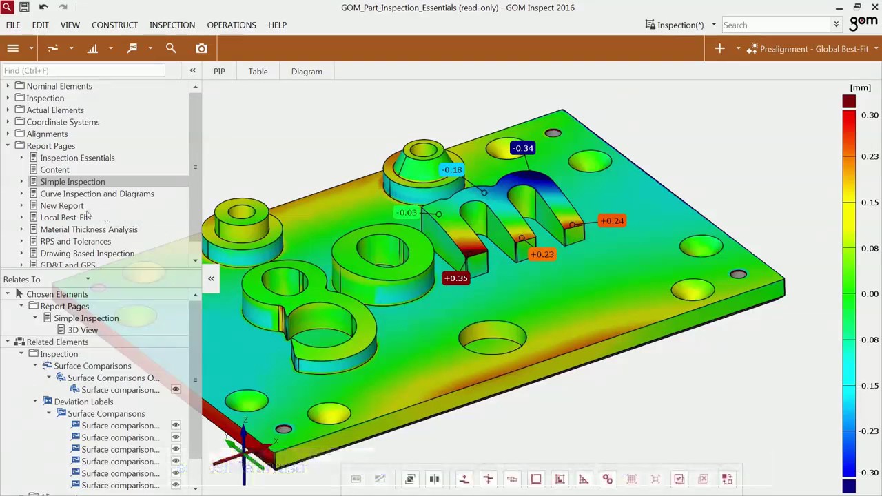Open the Inspection(*) workspace dropdown
Screen dimensions: 882x496
point(714,25)
